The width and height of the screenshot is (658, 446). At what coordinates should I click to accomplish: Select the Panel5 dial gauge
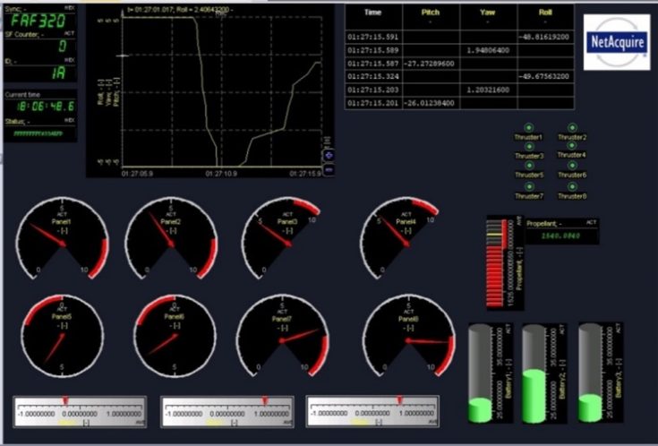click(x=63, y=336)
